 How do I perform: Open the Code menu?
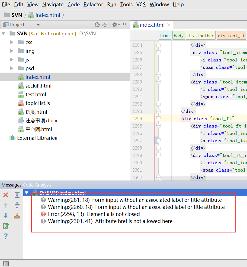(x=73, y=4)
